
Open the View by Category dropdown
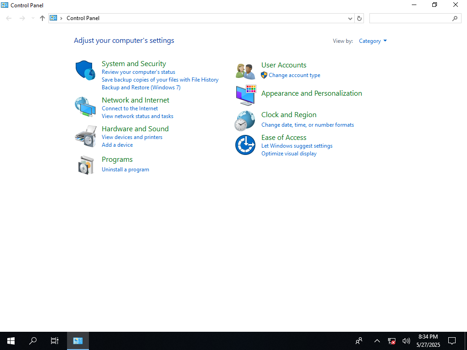373,41
